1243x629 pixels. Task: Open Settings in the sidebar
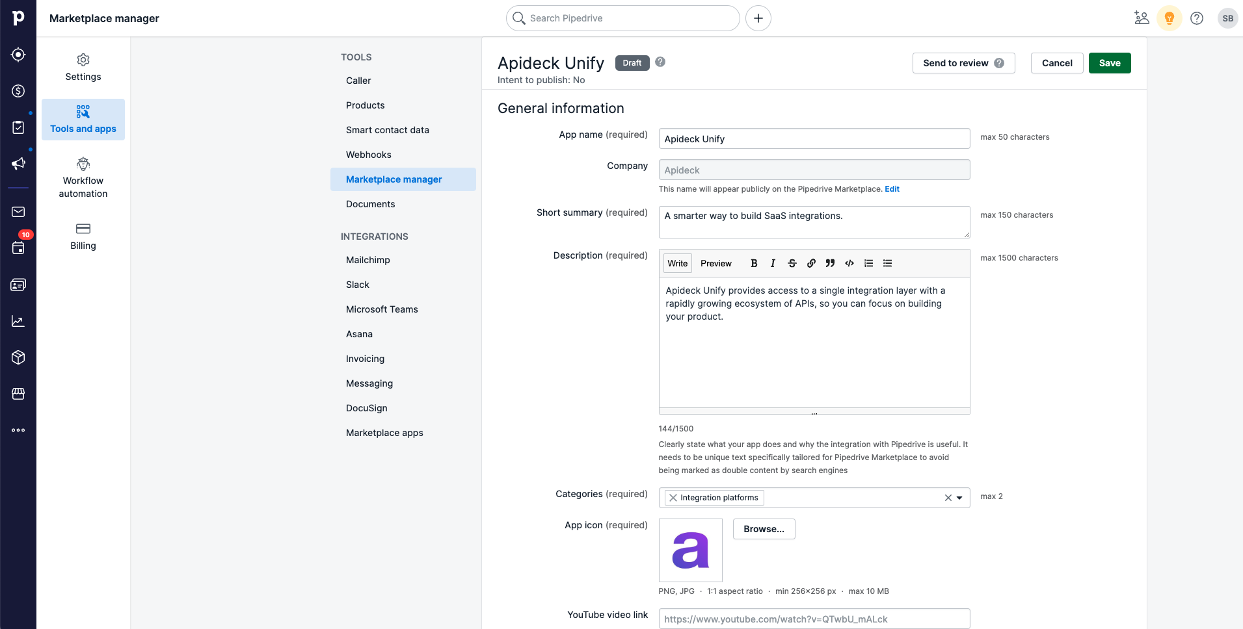coord(83,68)
